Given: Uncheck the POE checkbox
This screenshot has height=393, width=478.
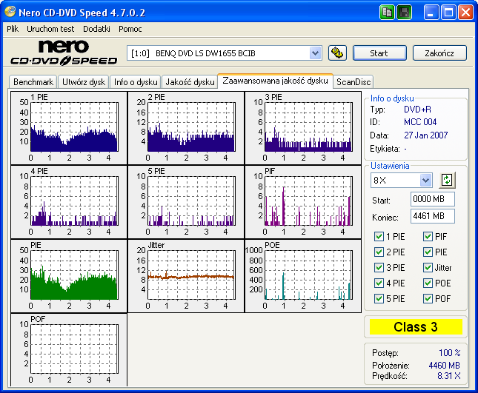Looking at the screenshot, I should tap(428, 283).
